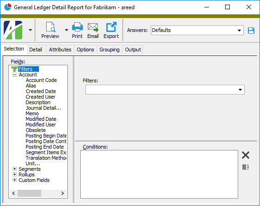Select Account Code in the Fields tree
The height and width of the screenshot is (206, 260).
click(x=41, y=80)
